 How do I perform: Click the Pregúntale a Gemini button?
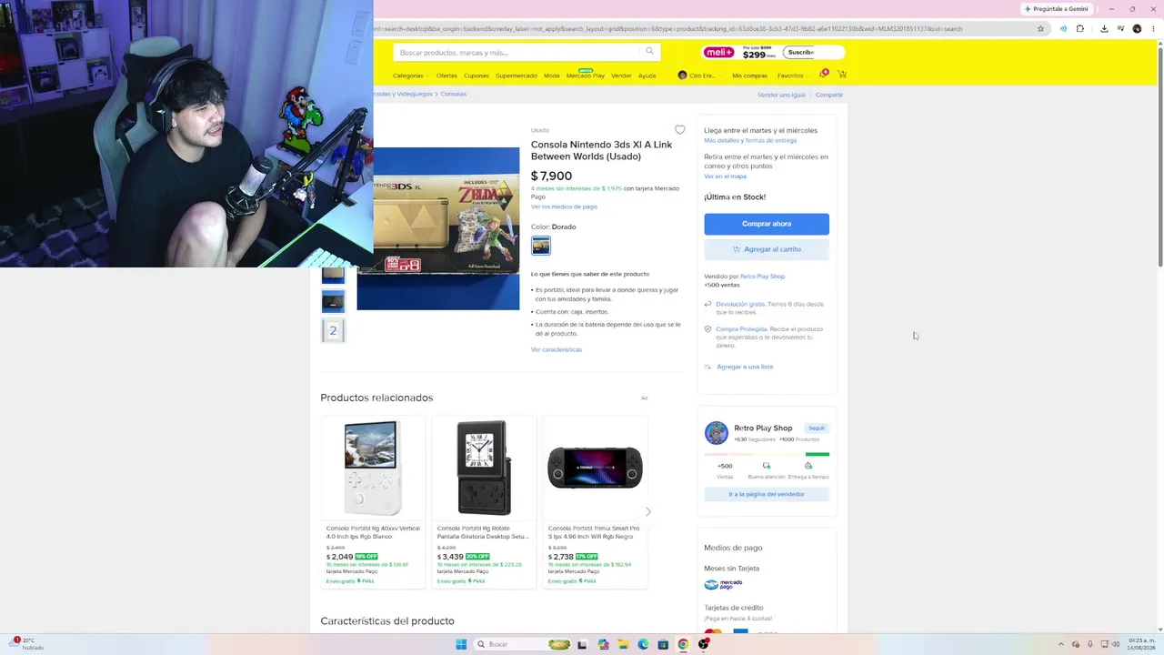point(1056,9)
